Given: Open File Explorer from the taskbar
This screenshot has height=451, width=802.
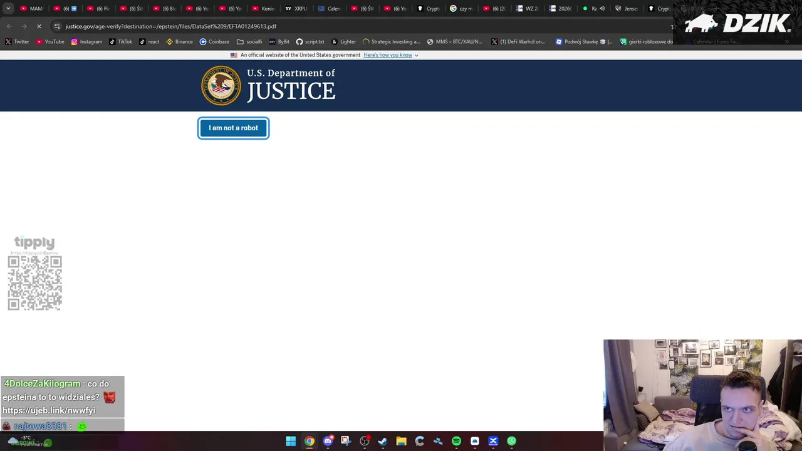Looking at the screenshot, I should pyautogui.click(x=401, y=441).
